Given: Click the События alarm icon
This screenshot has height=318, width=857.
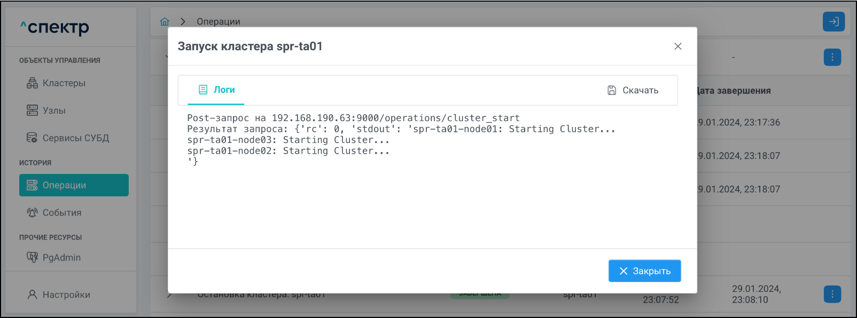Looking at the screenshot, I should point(33,212).
